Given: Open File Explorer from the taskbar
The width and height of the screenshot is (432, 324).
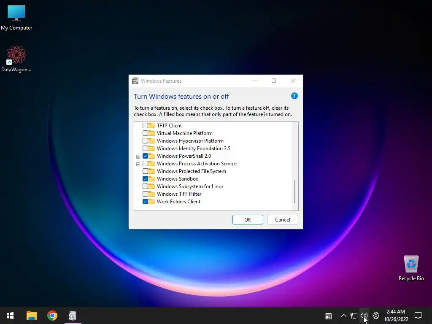Looking at the screenshot, I should (31, 316).
